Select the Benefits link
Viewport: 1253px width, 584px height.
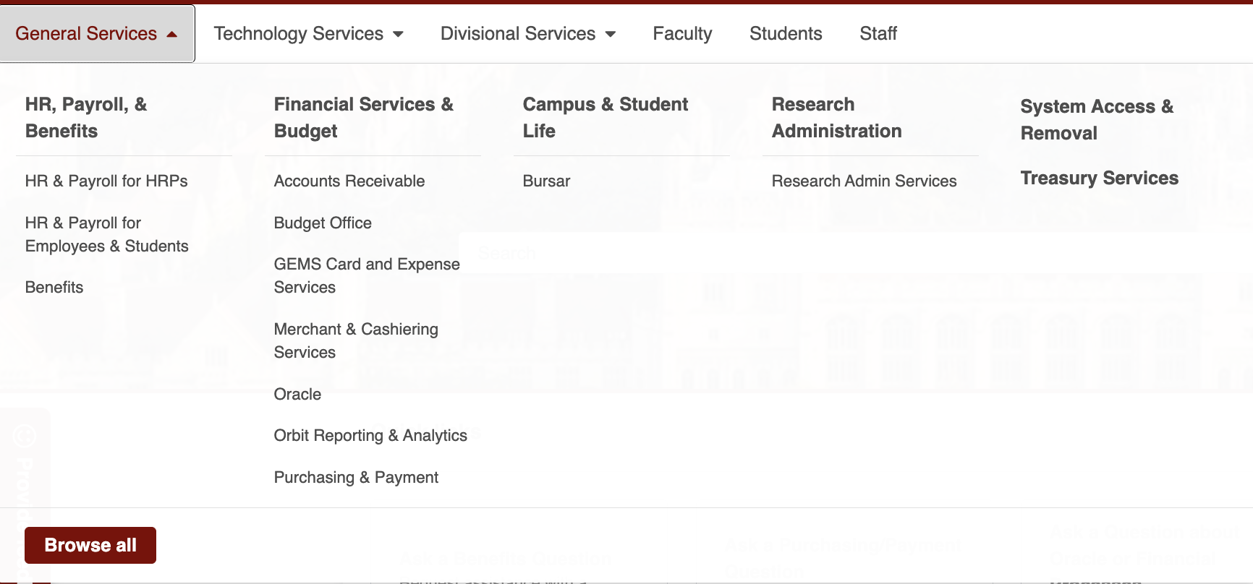pyautogui.click(x=54, y=288)
